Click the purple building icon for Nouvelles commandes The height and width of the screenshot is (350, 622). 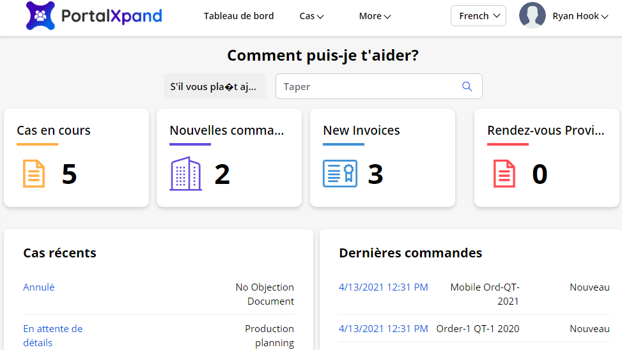[x=185, y=174]
